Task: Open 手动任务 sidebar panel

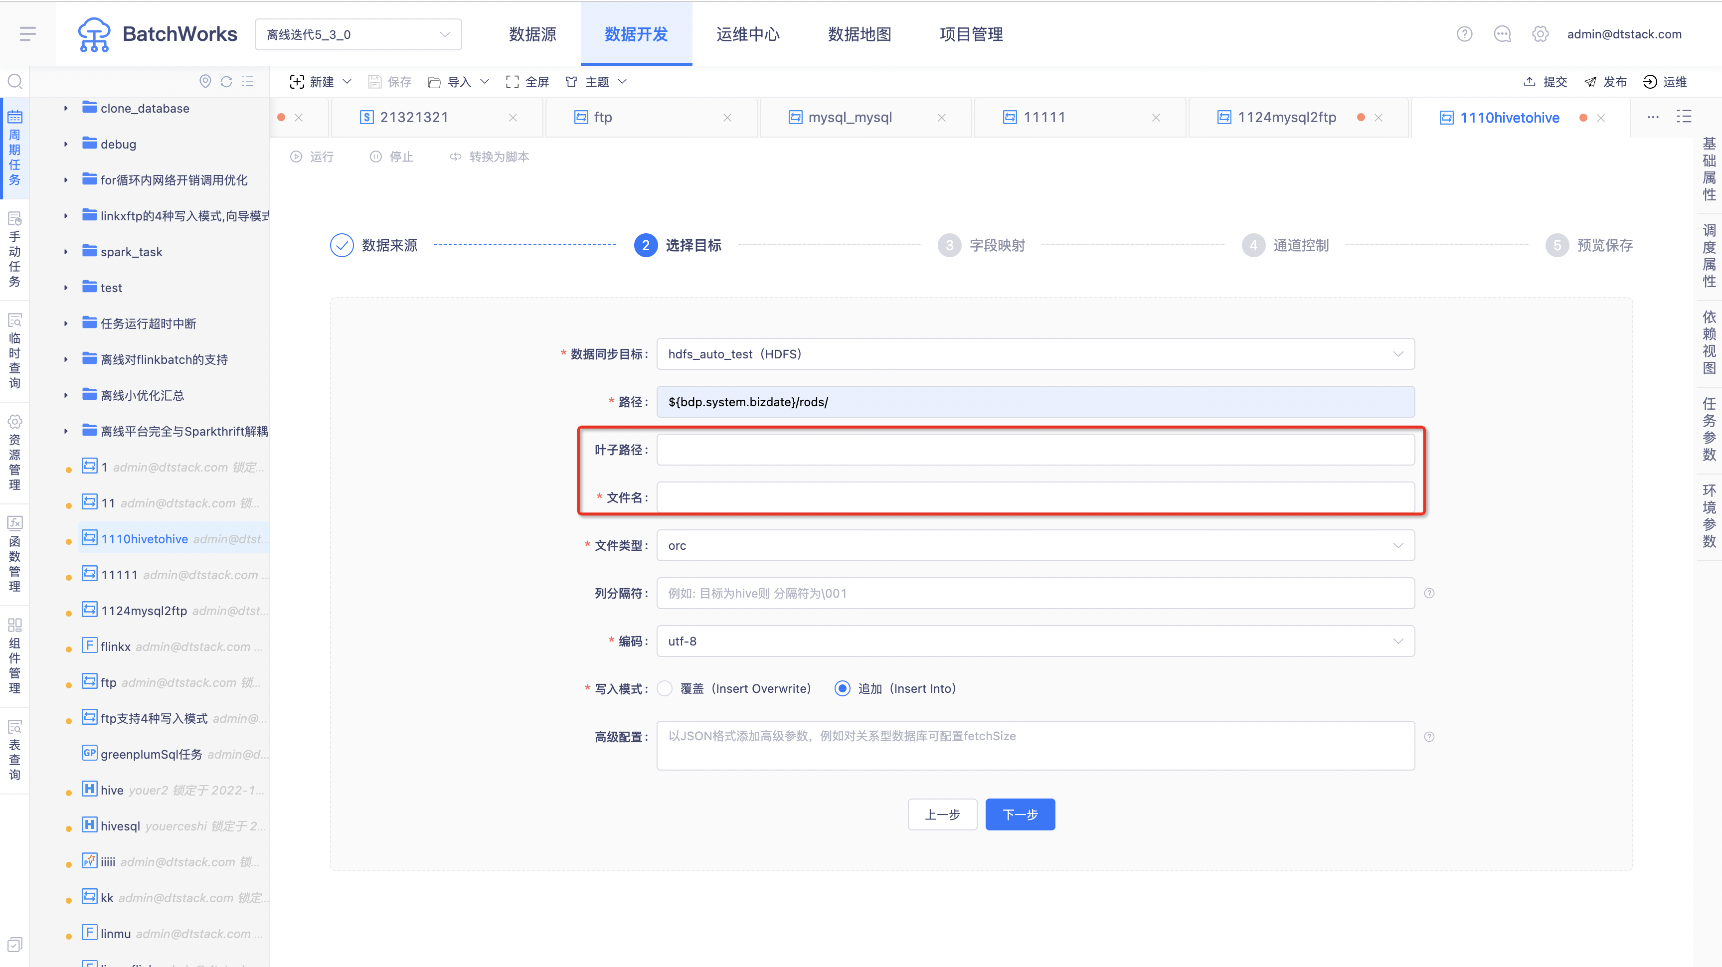Action: tap(14, 250)
